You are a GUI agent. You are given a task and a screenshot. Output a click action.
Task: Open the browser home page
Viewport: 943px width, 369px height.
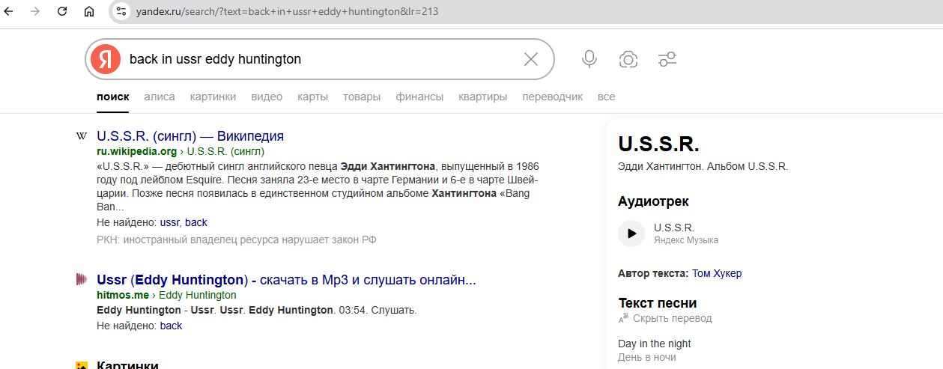[89, 11]
